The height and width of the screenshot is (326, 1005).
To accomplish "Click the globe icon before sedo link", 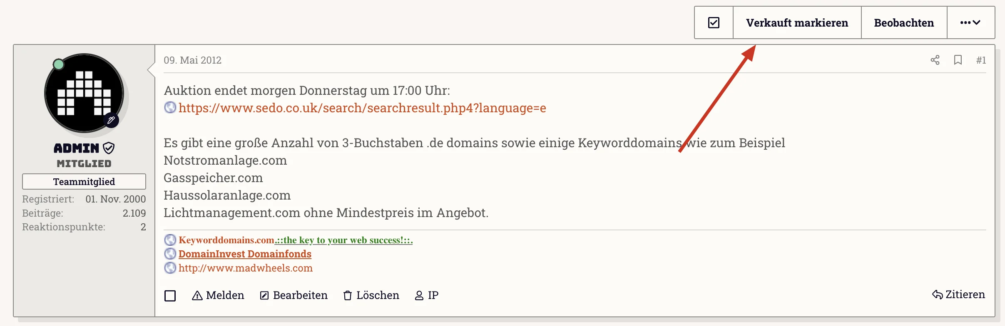I will [x=170, y=108].
